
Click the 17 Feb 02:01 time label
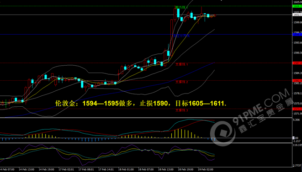click(66, 170)
